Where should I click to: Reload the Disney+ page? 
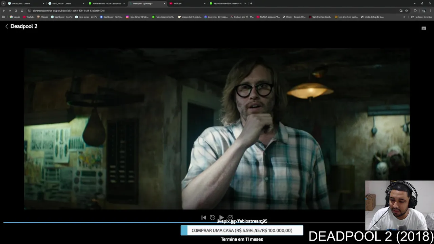[x=16, y=11]
